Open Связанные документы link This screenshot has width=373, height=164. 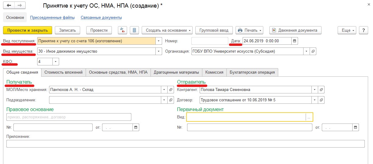pos(101,18)
